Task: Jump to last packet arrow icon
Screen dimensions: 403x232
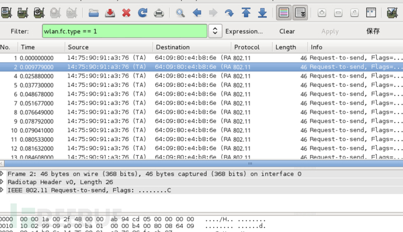Action: tap(262, 13)
